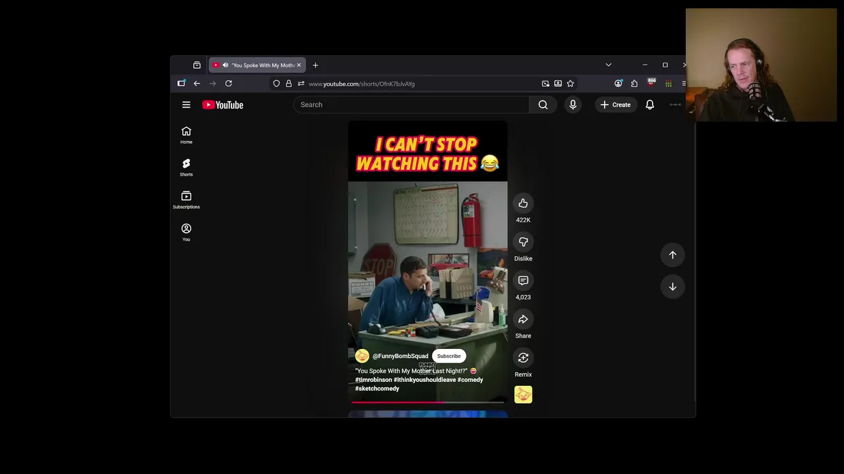Open the #ithinkyoushouldleave hashtag
Viewport: 844px width, 474px height.
425,380
